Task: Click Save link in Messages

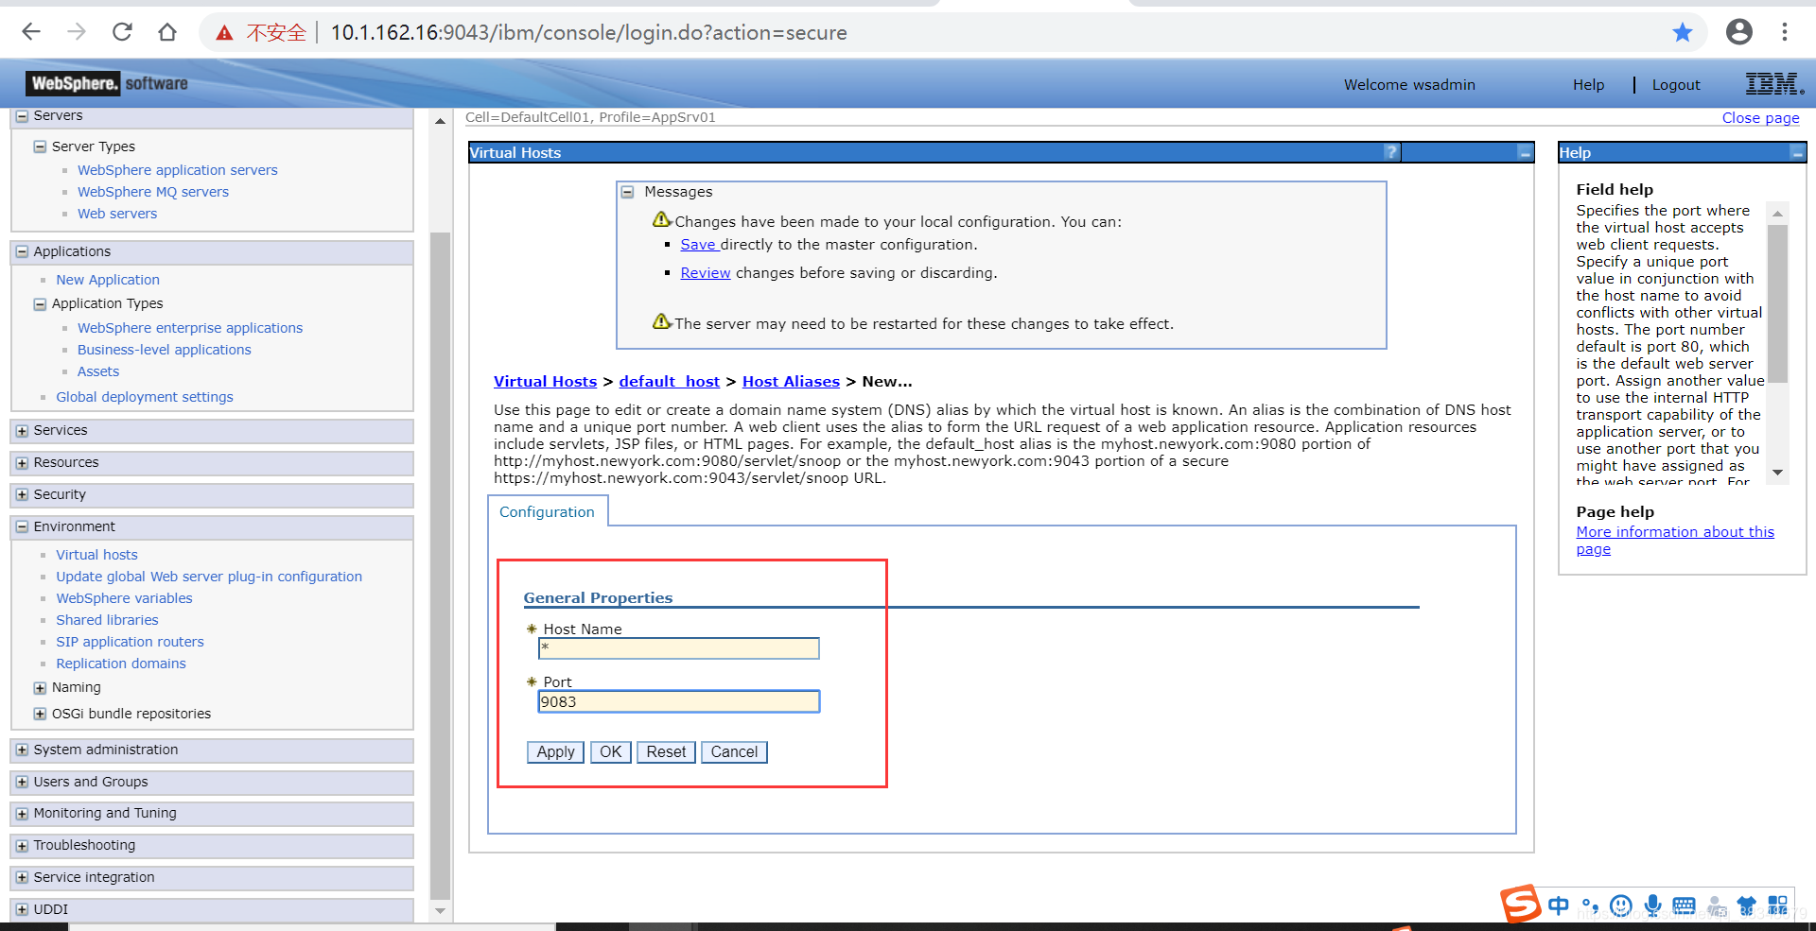Action: (698, 245)
